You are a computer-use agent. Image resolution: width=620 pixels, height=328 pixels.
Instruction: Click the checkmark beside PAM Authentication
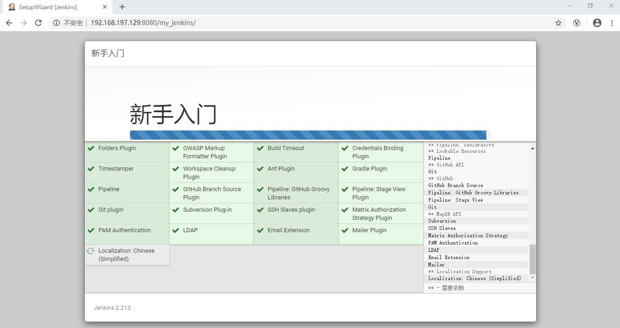[x=91, y=230]
